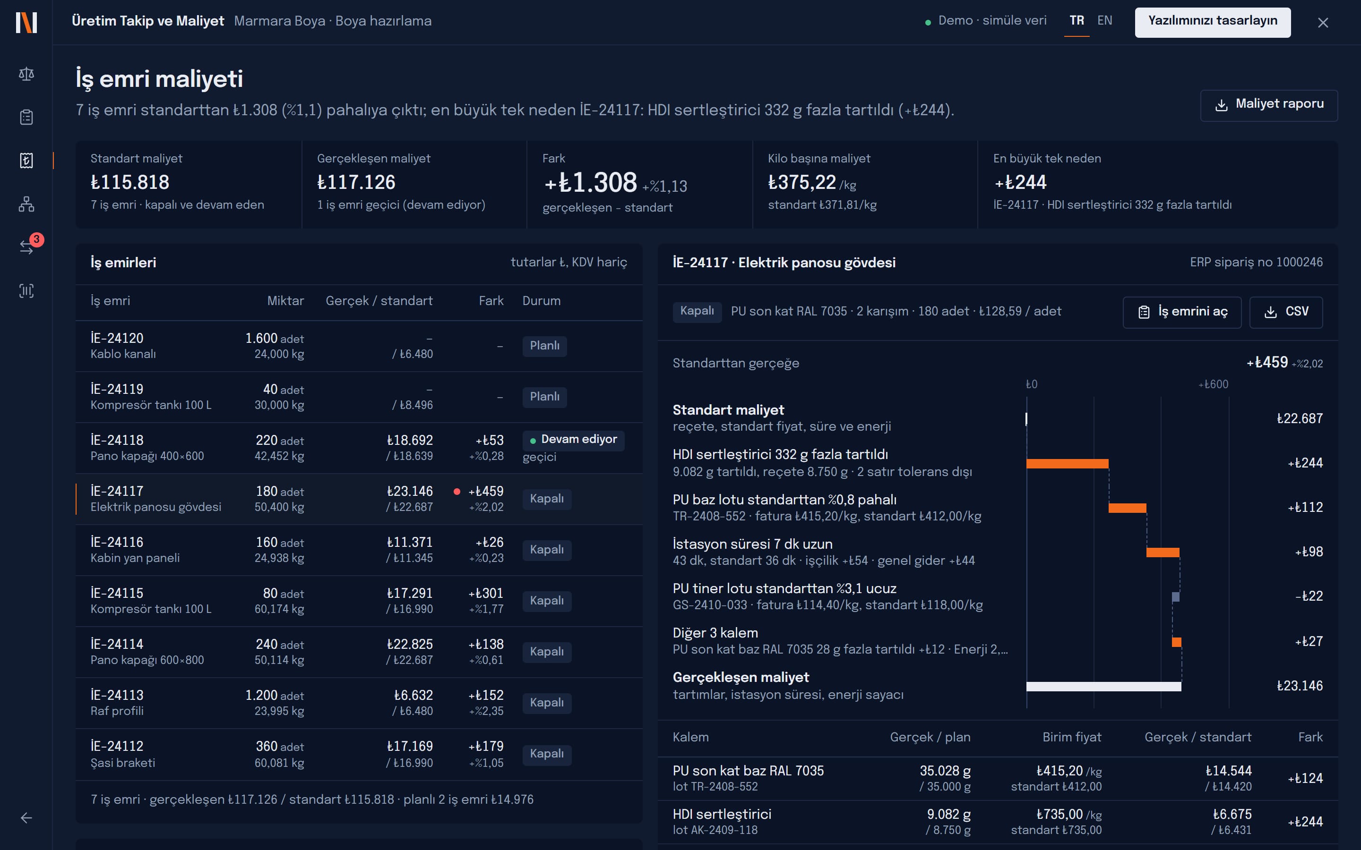1361x850 pixels.
Task: Collapse sidebar with the back arrow icon
Action: 26,818
